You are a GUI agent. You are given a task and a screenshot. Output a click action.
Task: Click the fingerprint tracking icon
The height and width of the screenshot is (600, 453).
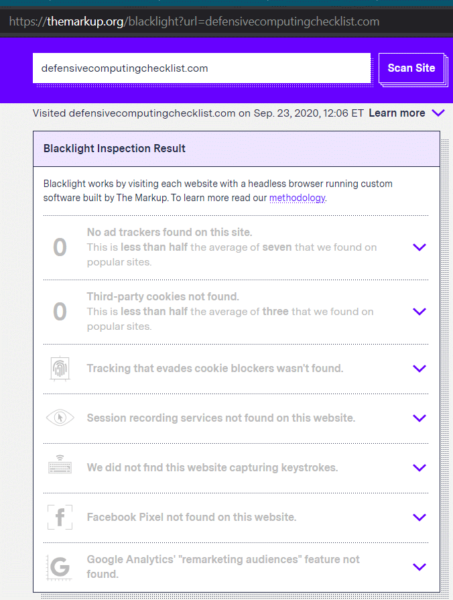click(60, 369)
